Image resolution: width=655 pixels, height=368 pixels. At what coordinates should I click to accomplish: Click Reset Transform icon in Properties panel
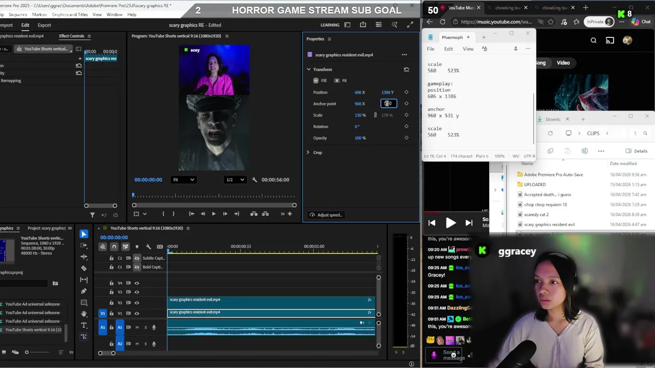[x=406, y=70]
